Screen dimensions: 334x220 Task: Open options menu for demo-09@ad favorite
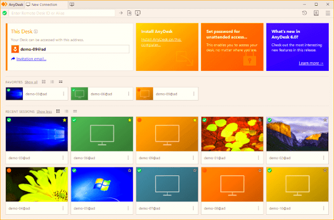pyautogui.click(x=194, y=94)
